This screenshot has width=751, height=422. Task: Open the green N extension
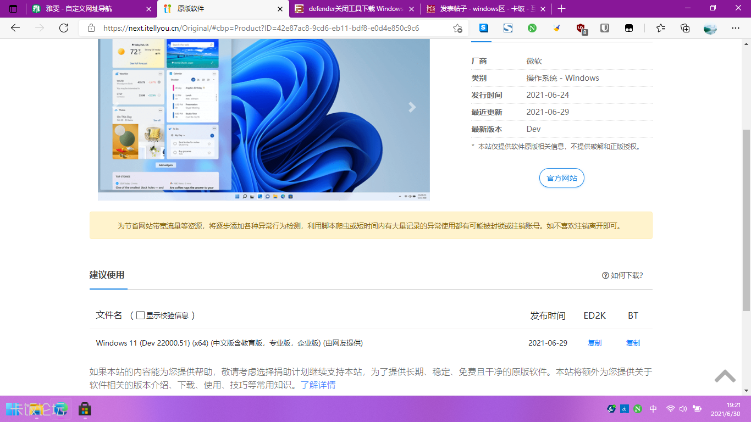[x=532, y=28]
